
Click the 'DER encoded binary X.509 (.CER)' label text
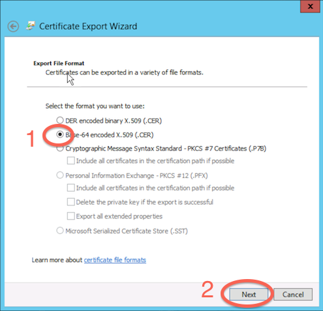tap(114, 121)
